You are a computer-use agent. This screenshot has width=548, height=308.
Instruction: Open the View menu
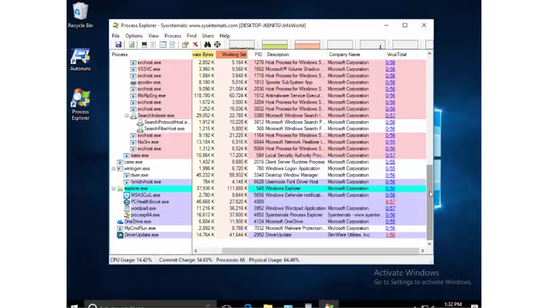point(153,36)
